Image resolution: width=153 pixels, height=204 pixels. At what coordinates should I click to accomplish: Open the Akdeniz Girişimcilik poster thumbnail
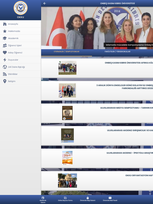click(67, 135)
